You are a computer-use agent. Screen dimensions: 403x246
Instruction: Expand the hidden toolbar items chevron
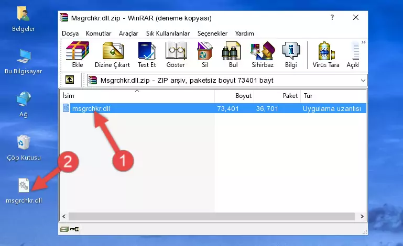click(x=363, y=42)
